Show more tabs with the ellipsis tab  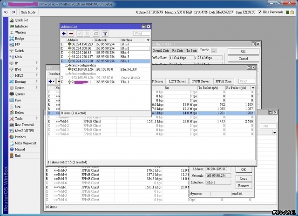pyautogui.click(x=214, y=51)
